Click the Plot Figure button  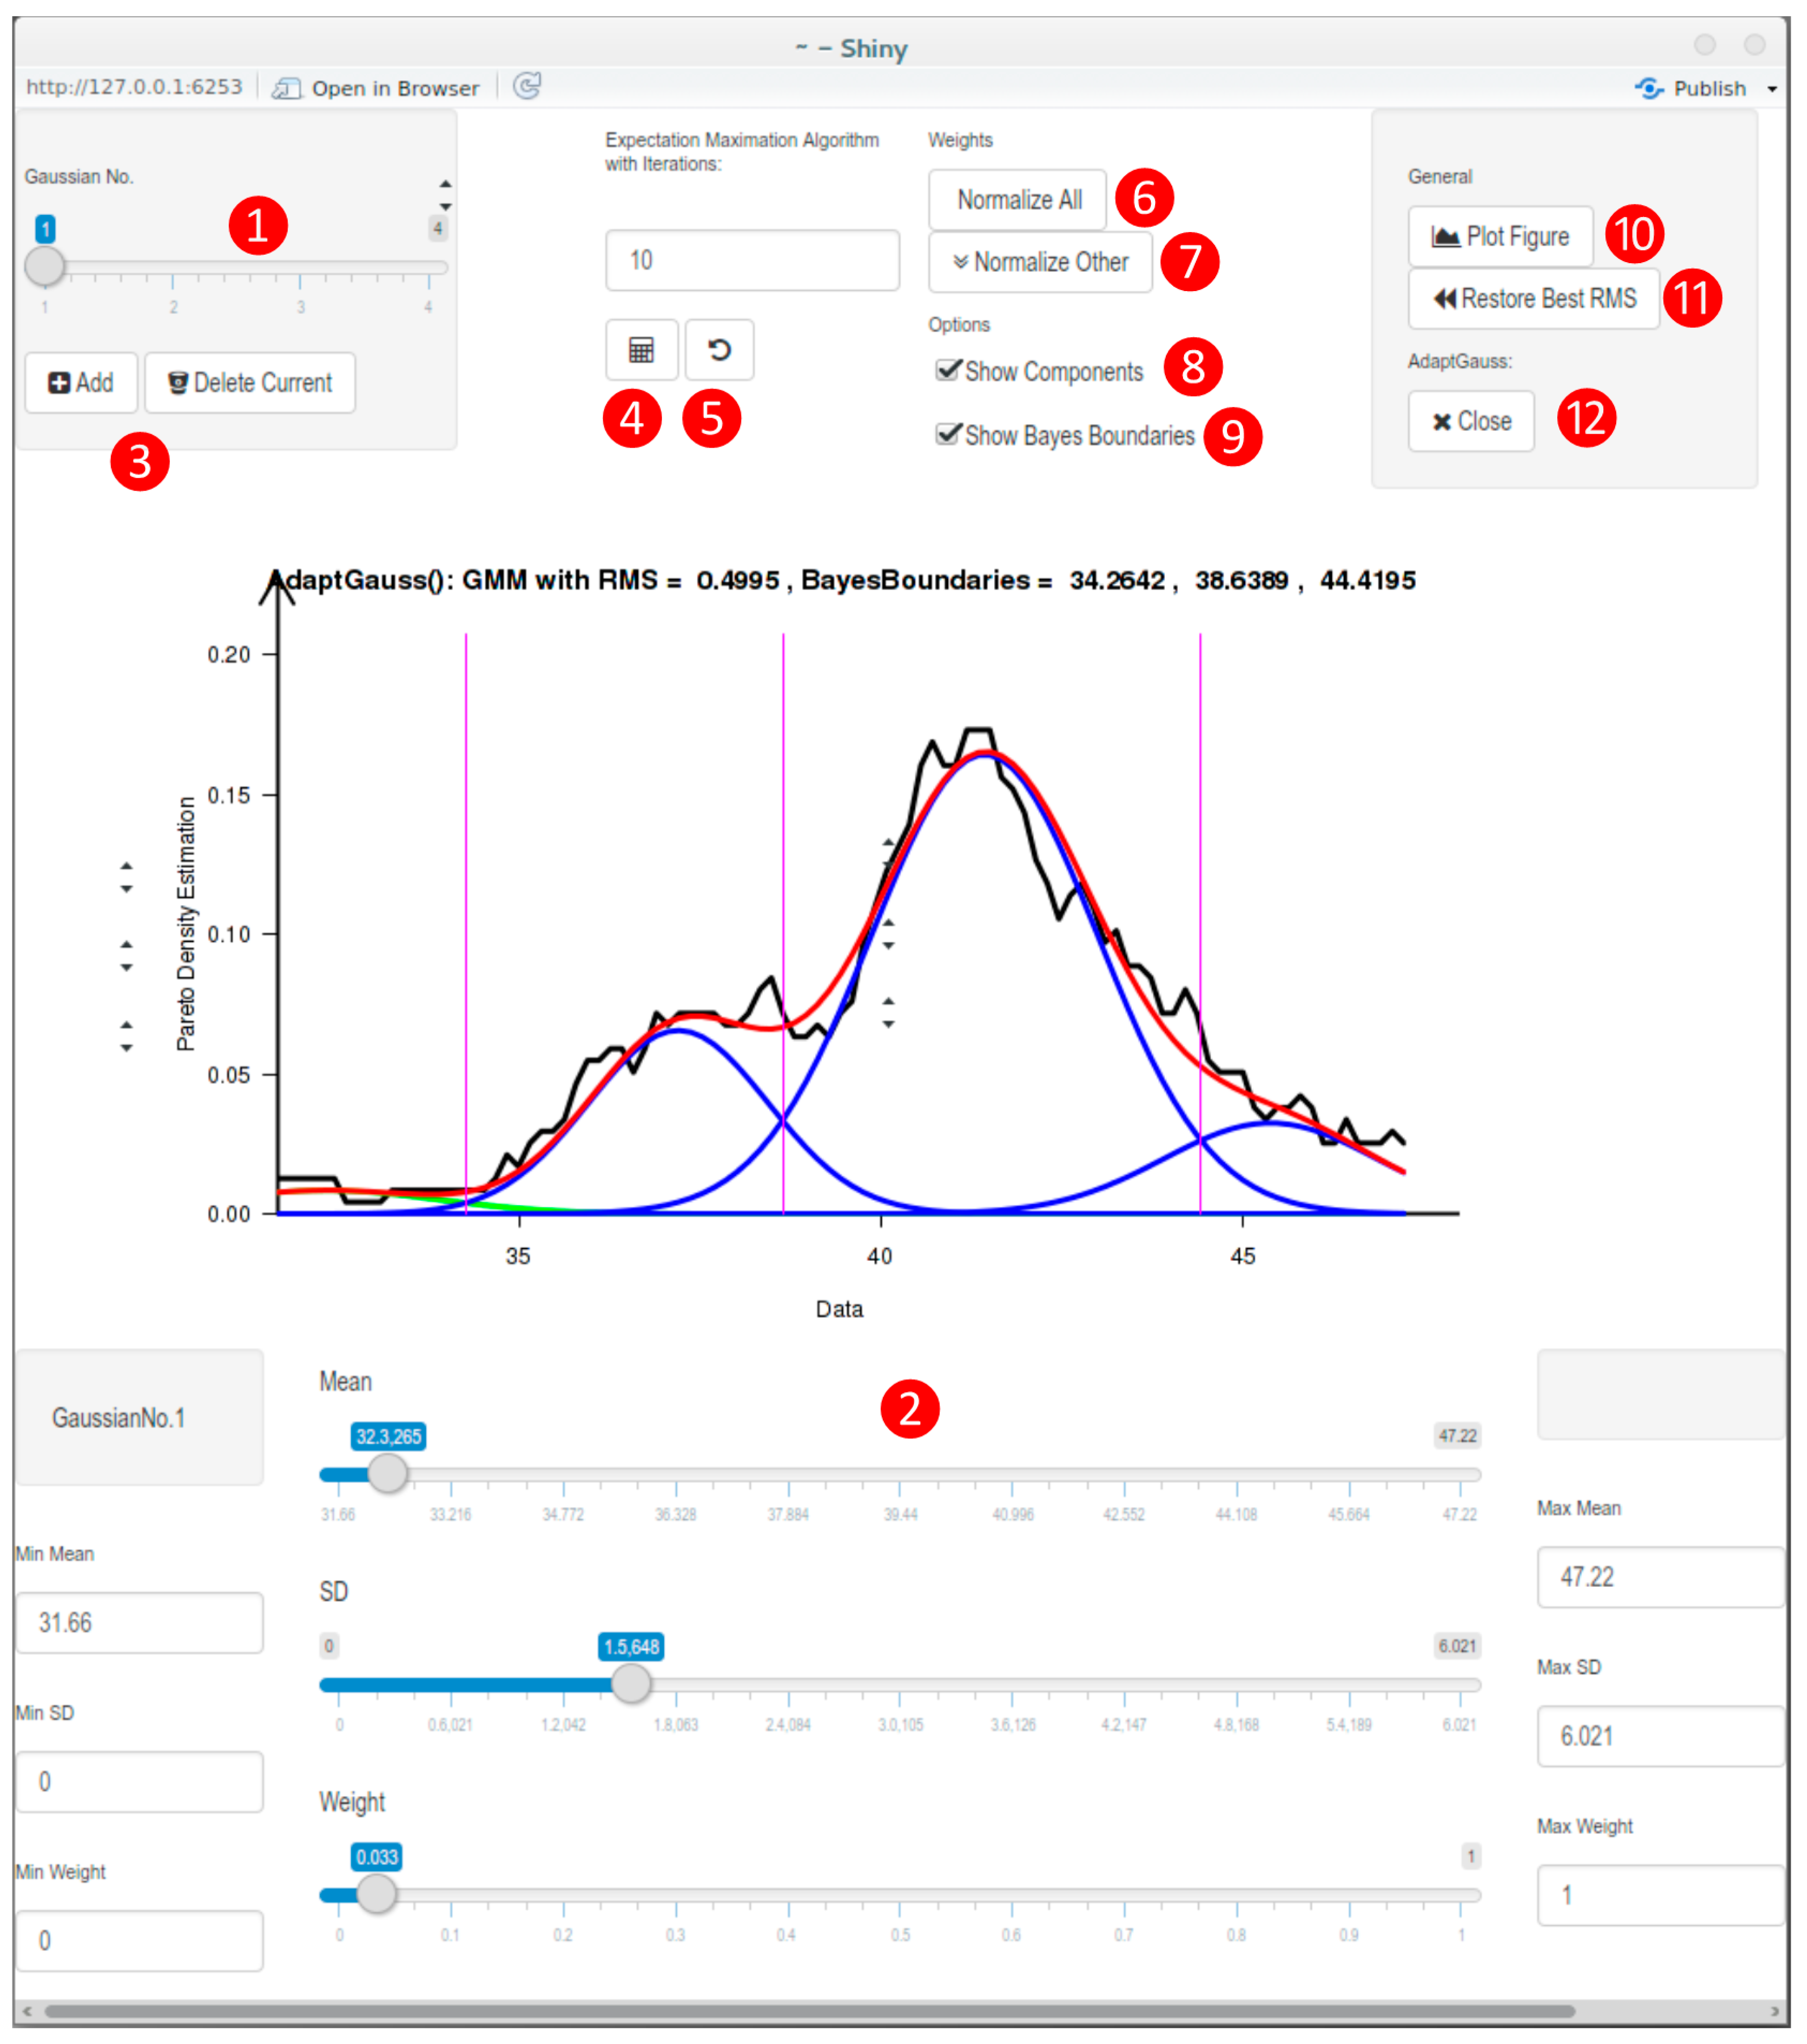(x=1500, y=236)
